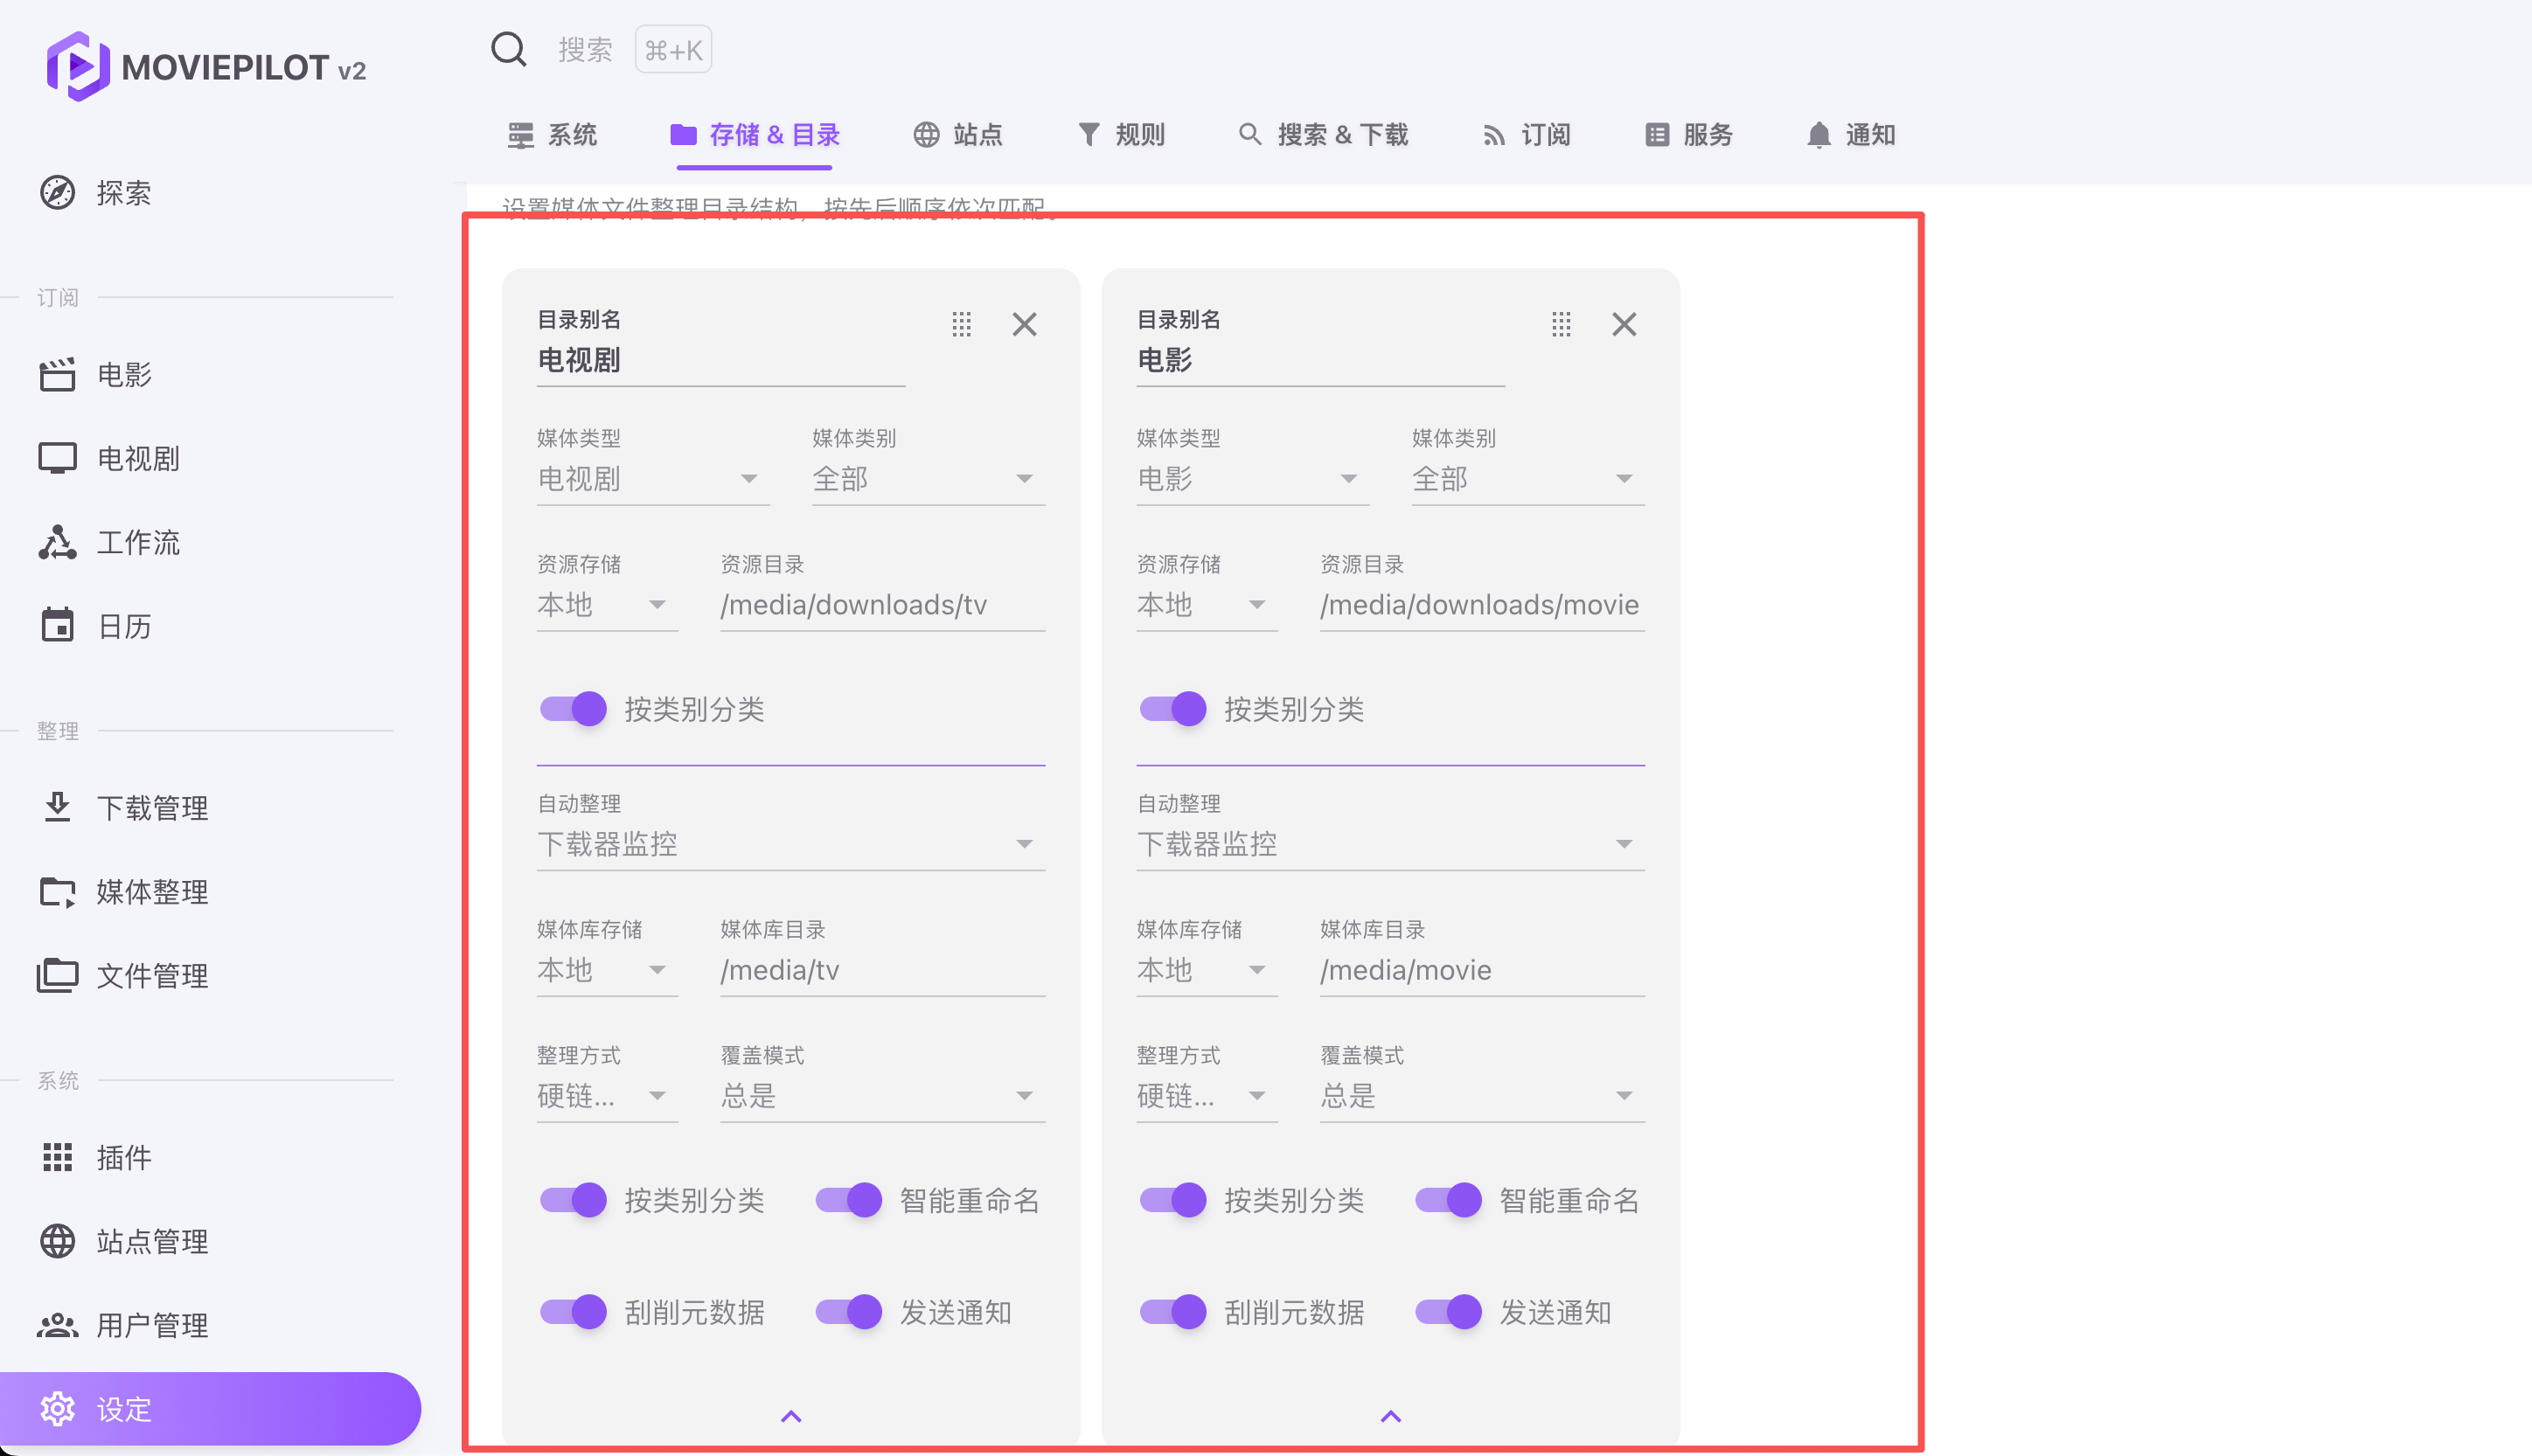Open 自动整理 dropdown in 电视剧 card
2532x1456 pixels.
pos(790,844)
